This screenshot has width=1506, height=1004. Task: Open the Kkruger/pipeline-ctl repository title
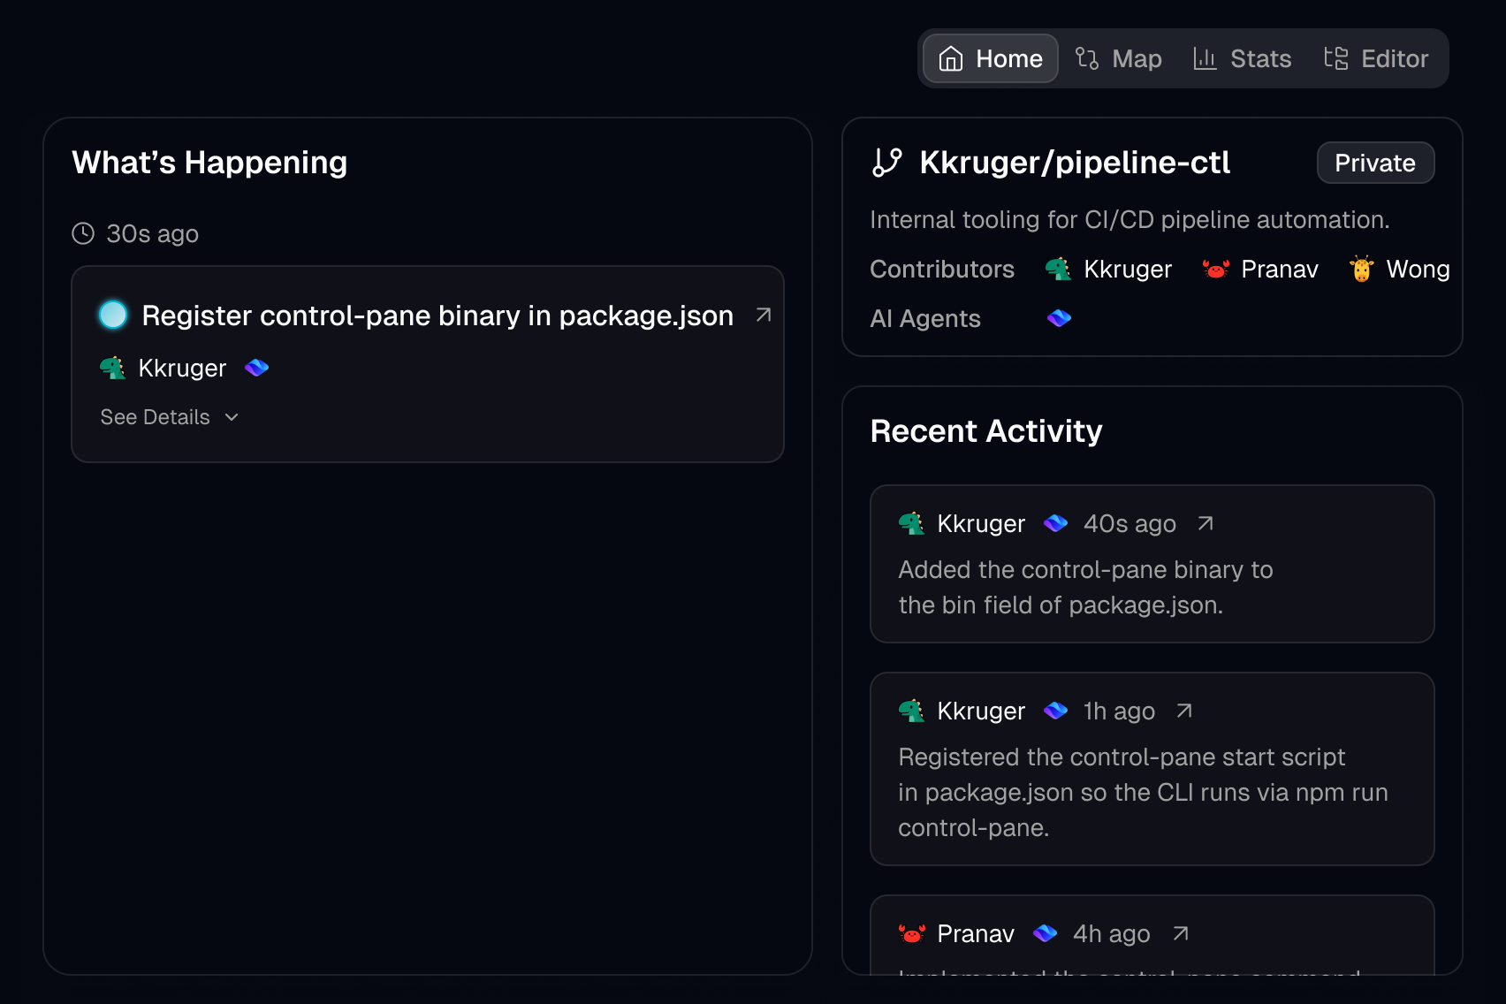pos(1075,163)
